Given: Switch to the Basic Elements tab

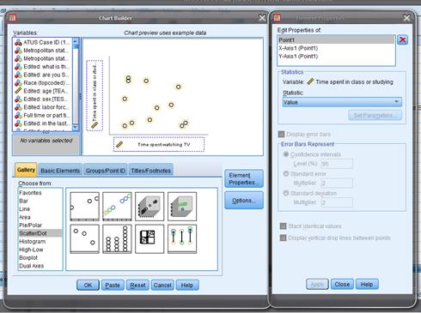Looking at the screenshot, I should [x=60, y=171].
